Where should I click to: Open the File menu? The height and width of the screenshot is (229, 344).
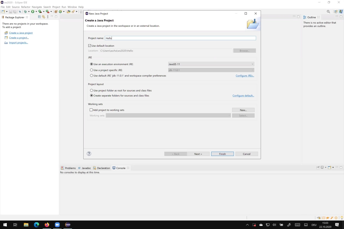[3, 7]
